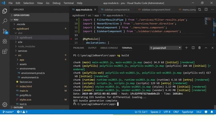The image size is (216, 121).
Task: Open the Explorer view in activity bar
Action: click(5, 11)
